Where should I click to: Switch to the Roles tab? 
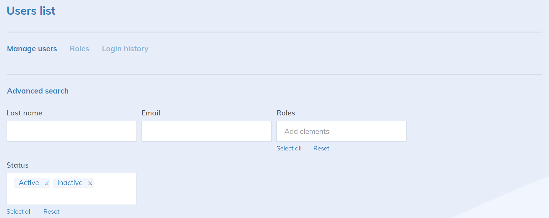click(x=80, y=49)
